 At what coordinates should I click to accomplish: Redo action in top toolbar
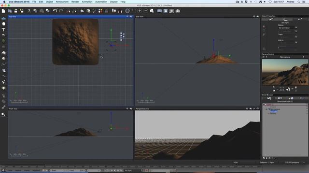click(x=61, y=11)
